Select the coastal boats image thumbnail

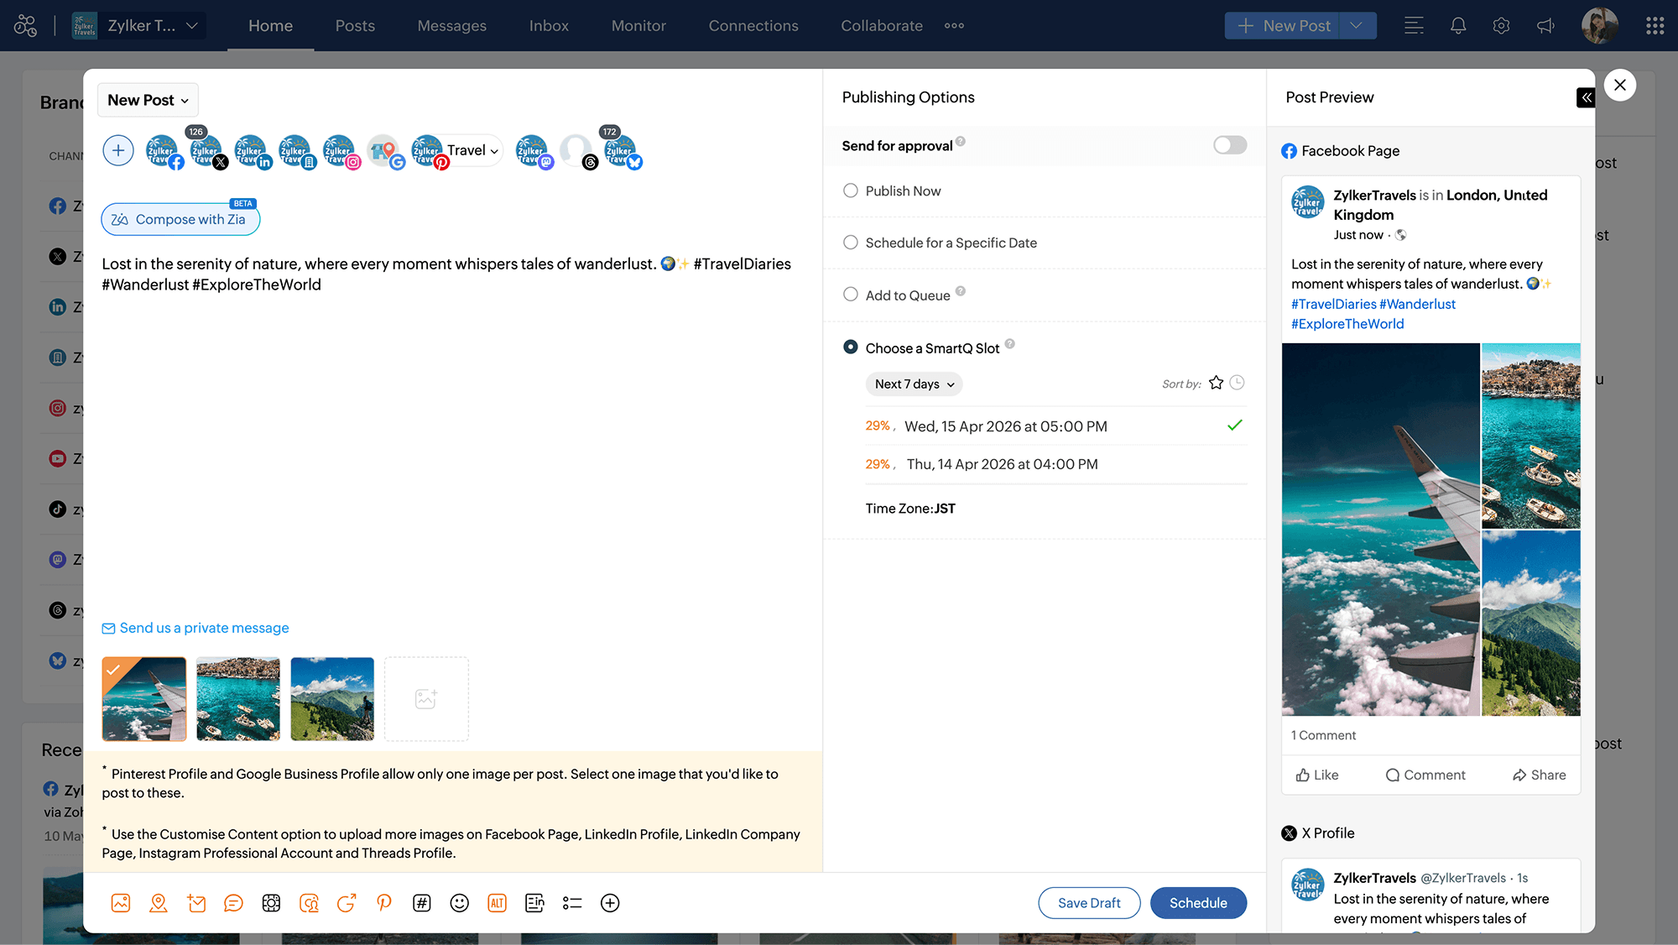238,699
